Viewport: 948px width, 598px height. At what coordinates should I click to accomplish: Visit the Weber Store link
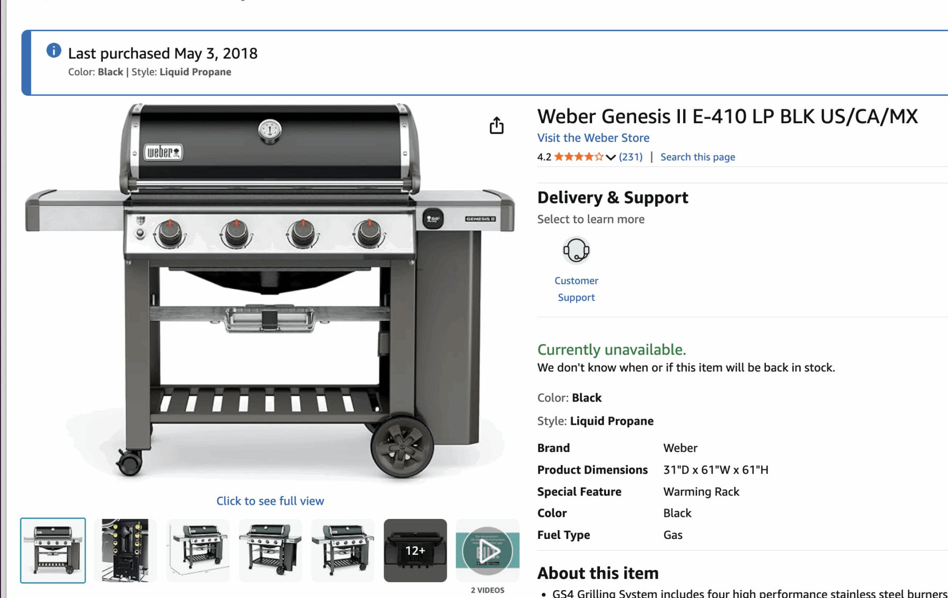593,138
